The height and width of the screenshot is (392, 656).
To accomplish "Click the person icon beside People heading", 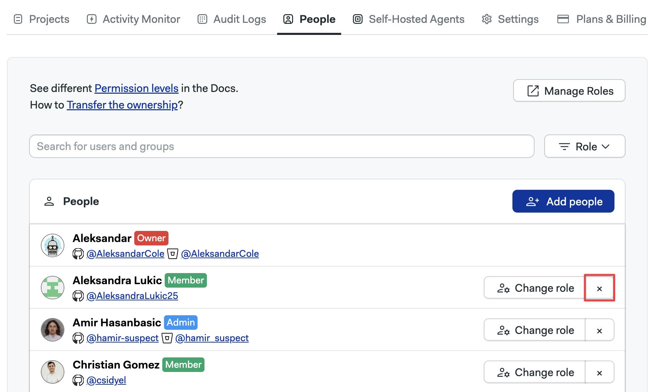I will (49, 201).
